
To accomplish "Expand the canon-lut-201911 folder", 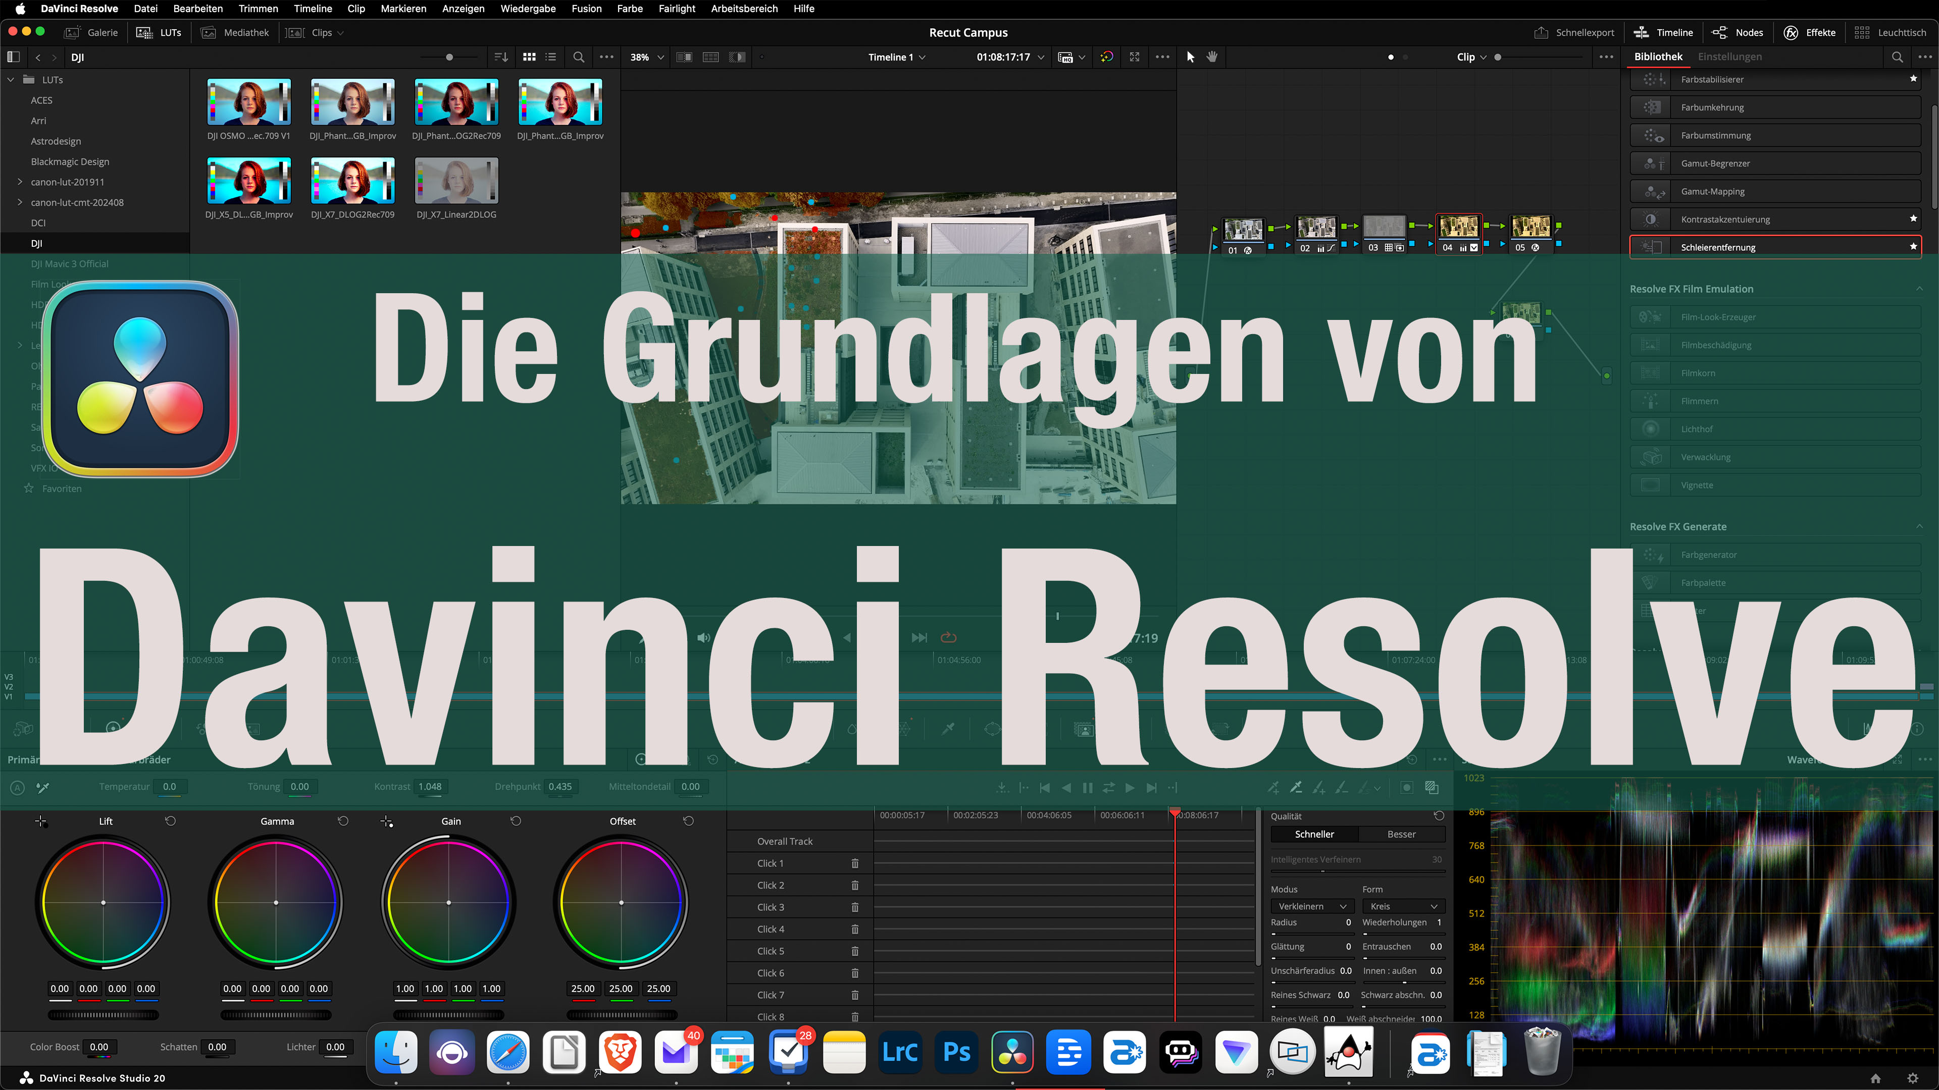I will [x=20, y=182].
